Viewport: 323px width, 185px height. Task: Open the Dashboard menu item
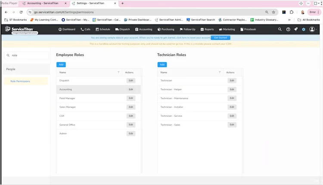[67, 29]
